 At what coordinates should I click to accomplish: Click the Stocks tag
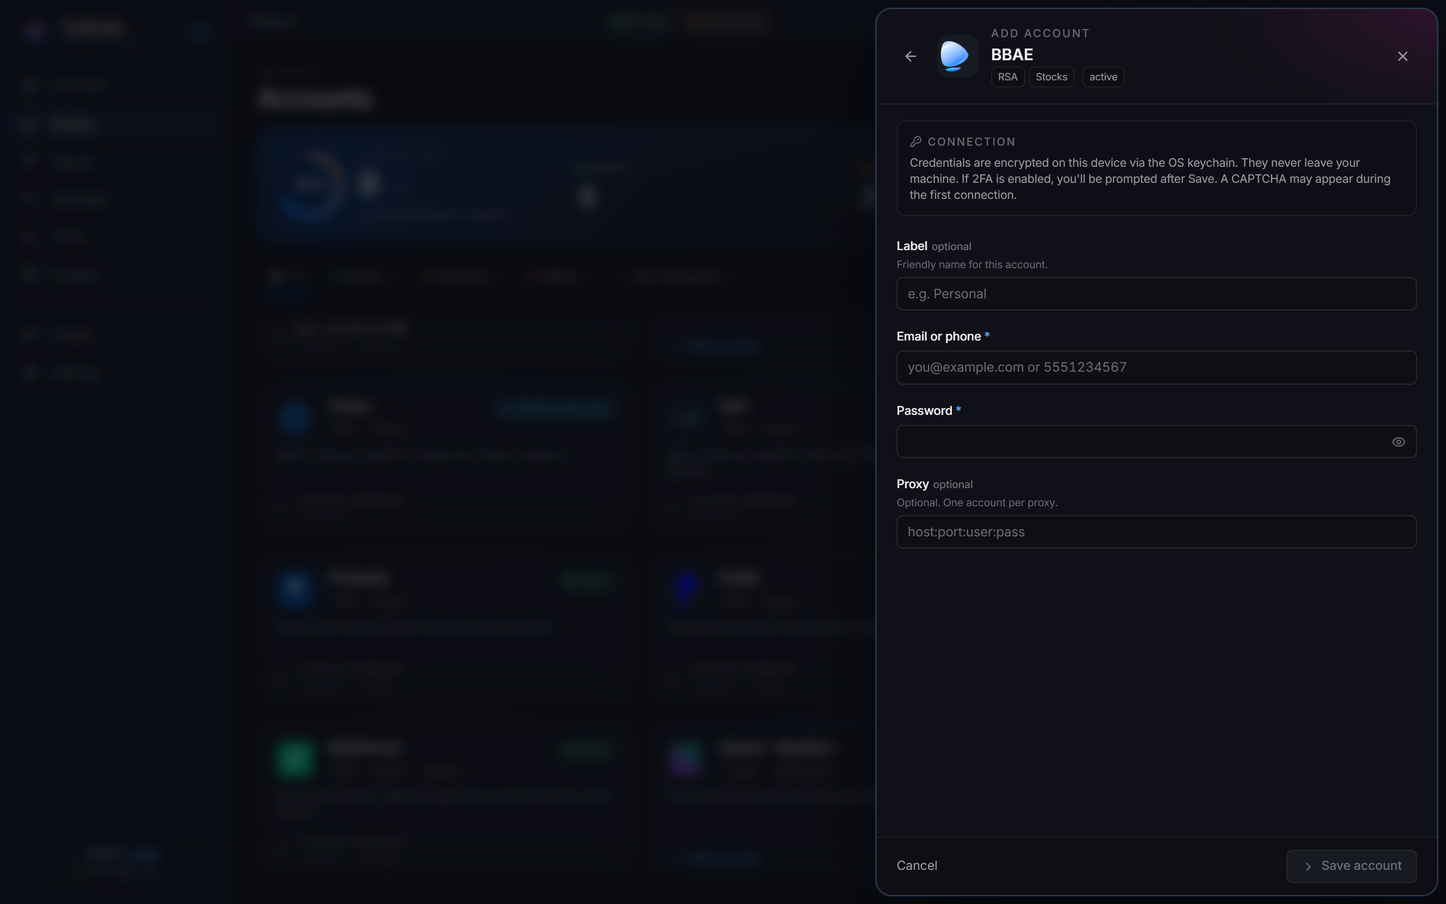[x=1051, y=77]
